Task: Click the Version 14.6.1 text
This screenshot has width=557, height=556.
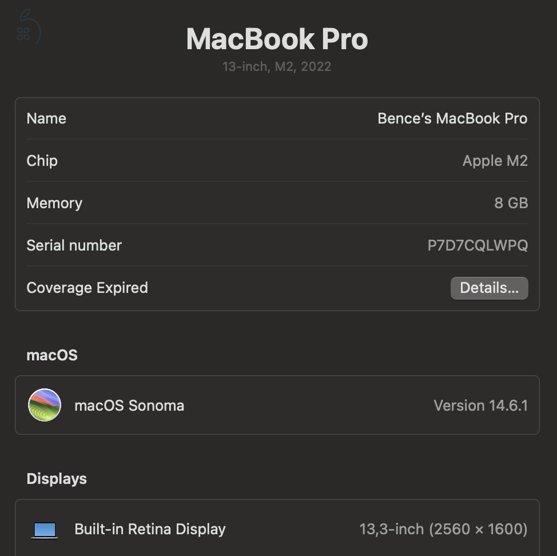Action: click(480, 406)
